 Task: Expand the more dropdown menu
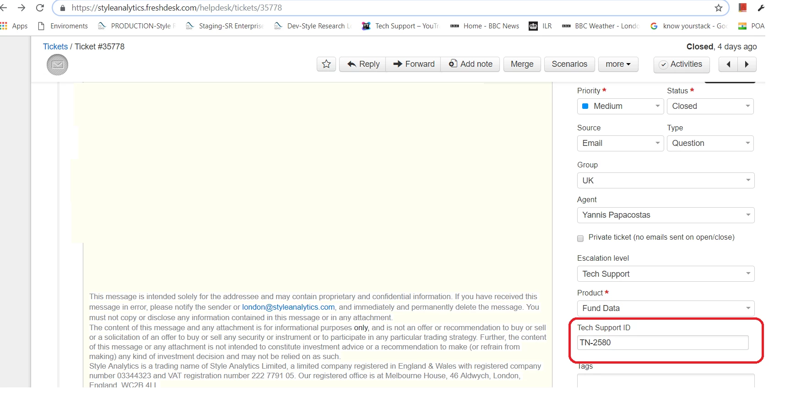618,64
